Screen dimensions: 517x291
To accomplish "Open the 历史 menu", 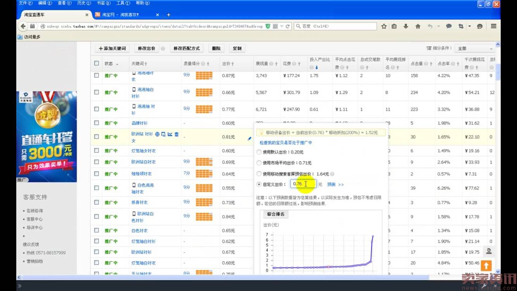I will pyautogui.click(x=84, y=3).
